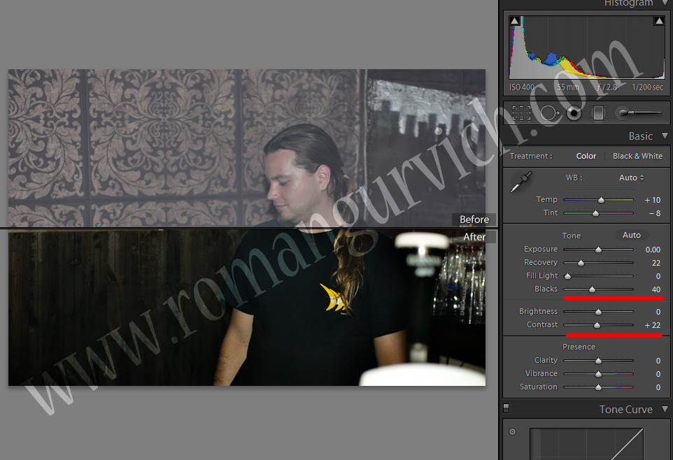The height and width of the screenshot is (460, 673).
Task: Toggle the shadow clipping indicator
Action: (514, 21)
